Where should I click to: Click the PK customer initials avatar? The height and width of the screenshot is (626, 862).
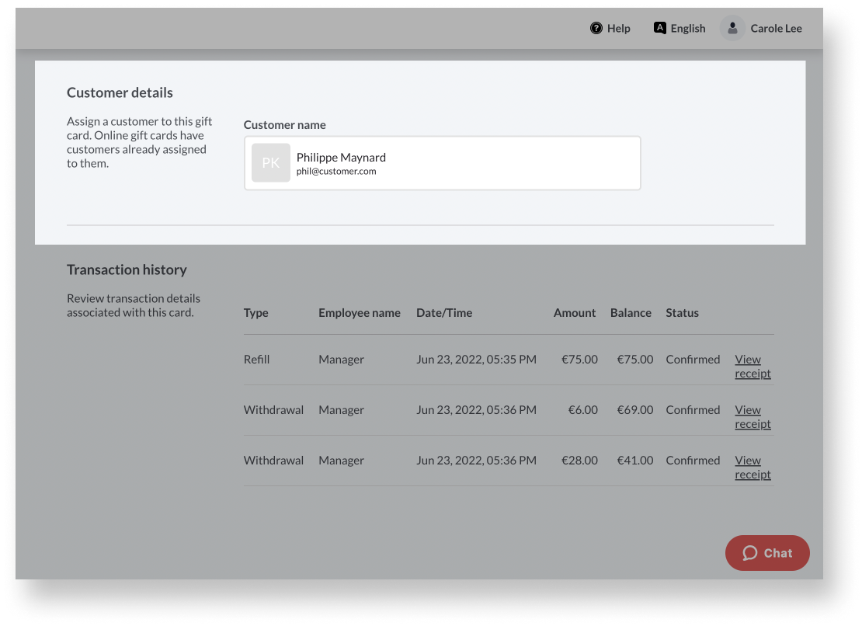pyautogui.click(x=271, y=163)
